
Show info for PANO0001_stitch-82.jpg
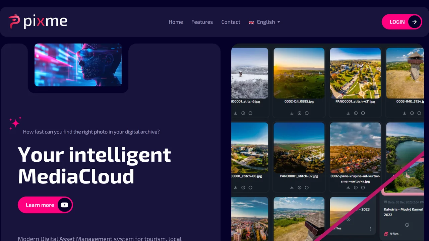299,187
